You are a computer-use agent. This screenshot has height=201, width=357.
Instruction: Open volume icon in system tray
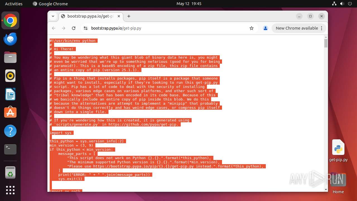[x=342, y=4]
